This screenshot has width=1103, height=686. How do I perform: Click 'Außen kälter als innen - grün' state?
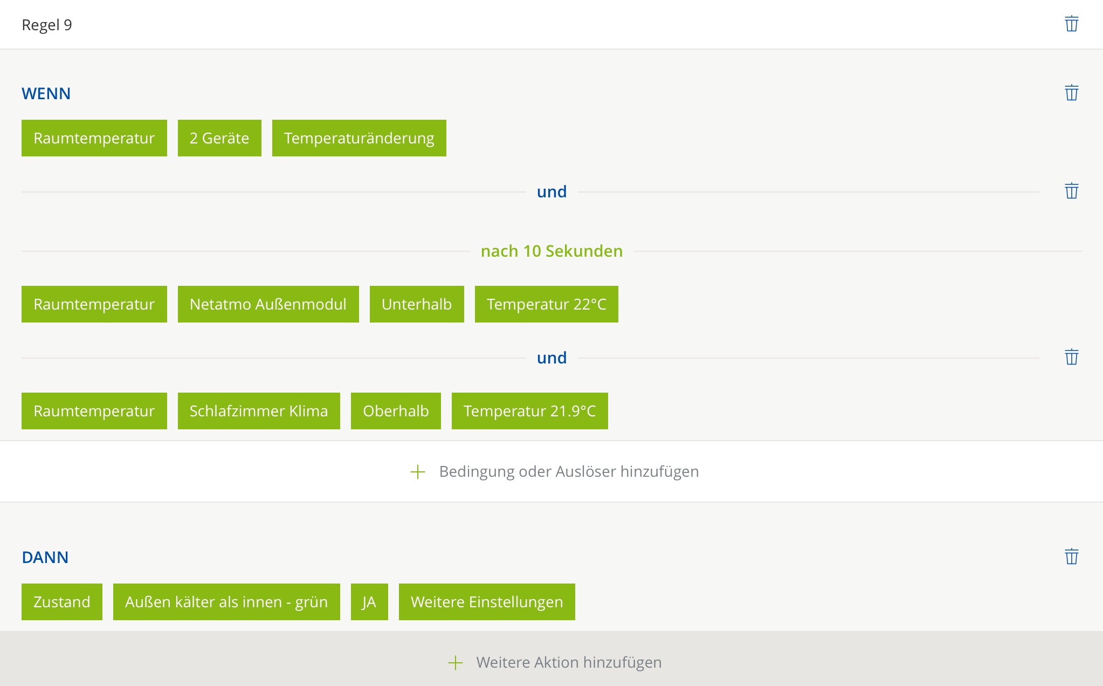click(x=226, y=602)
